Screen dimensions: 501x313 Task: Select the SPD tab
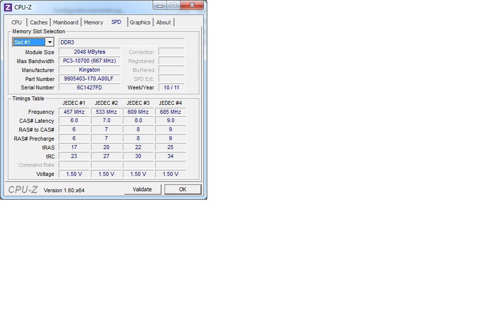tap(116, 22)
